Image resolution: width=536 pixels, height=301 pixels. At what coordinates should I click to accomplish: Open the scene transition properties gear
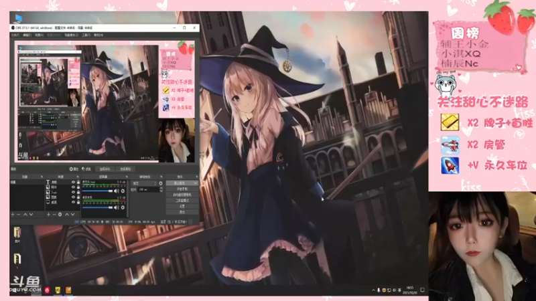coord(161,183)
